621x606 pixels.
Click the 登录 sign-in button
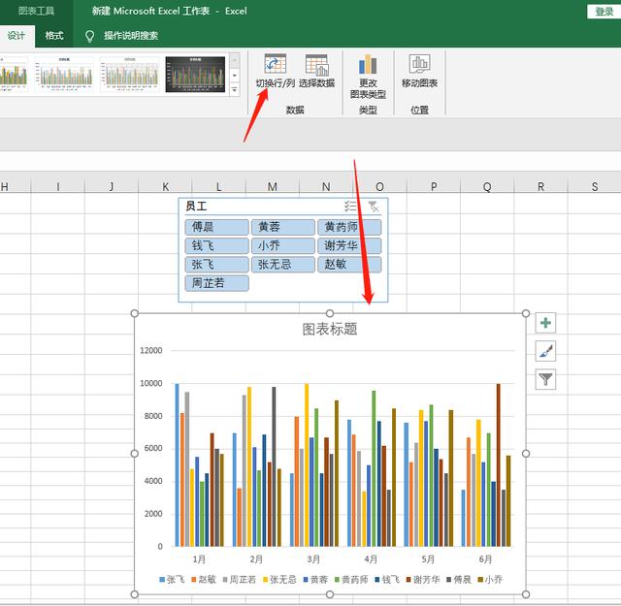click(604, 12)
